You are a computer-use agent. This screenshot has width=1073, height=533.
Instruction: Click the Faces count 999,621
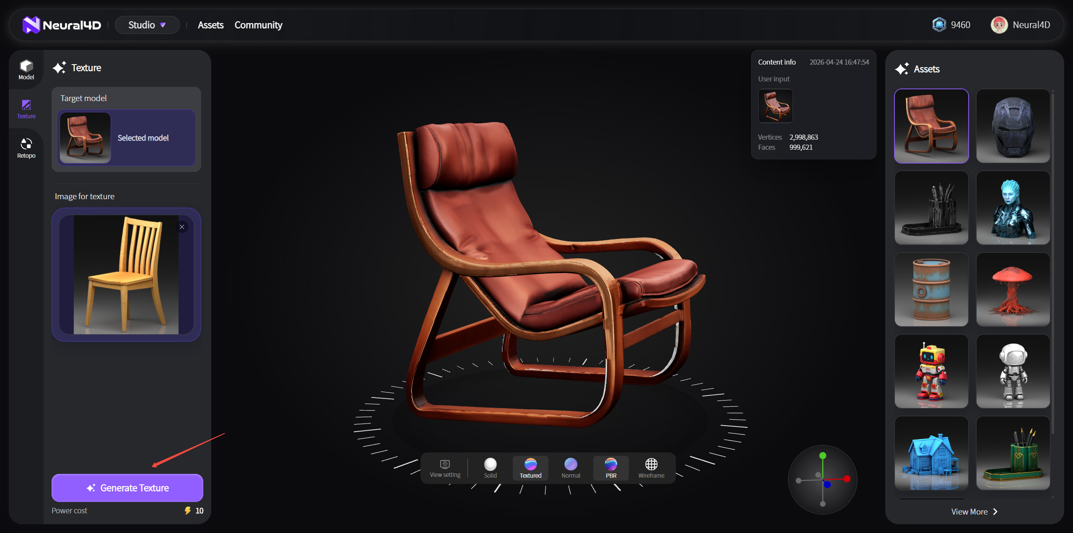[801, 147]
